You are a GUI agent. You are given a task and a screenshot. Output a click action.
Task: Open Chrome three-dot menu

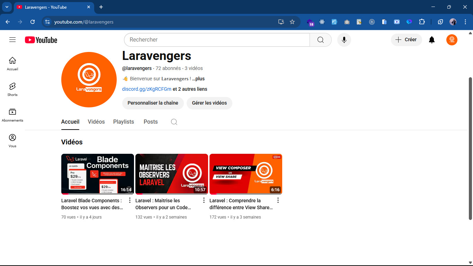click(465, 22)
